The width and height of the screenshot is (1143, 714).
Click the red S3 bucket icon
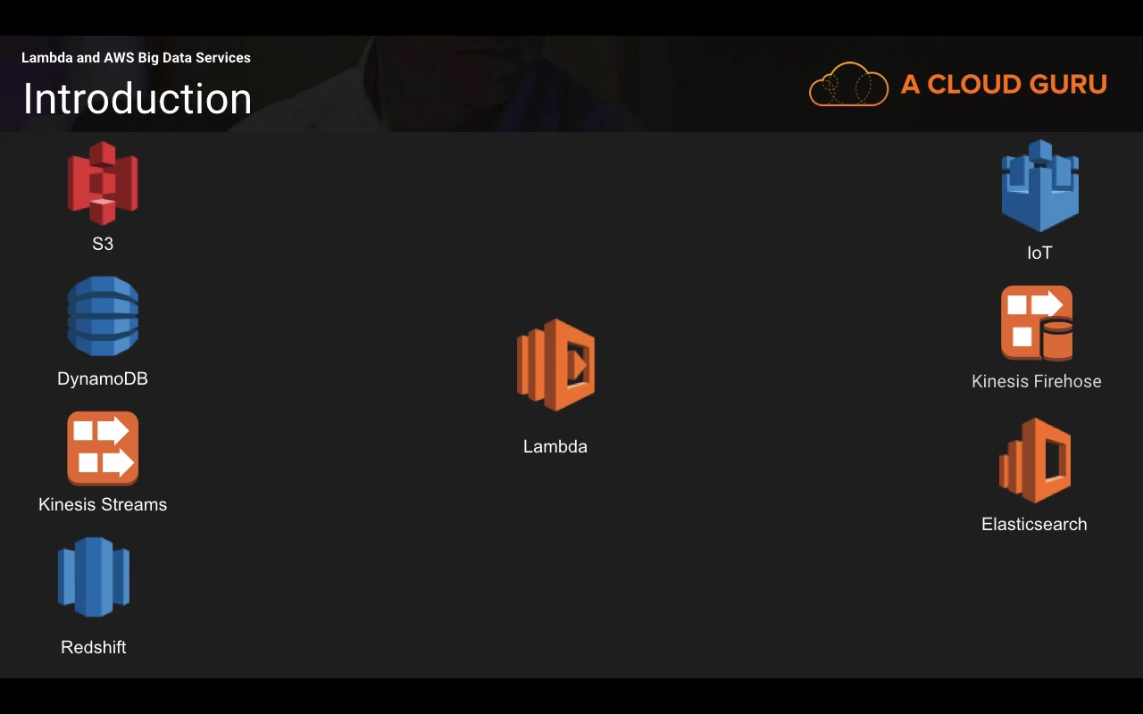[x=103, y=183]
